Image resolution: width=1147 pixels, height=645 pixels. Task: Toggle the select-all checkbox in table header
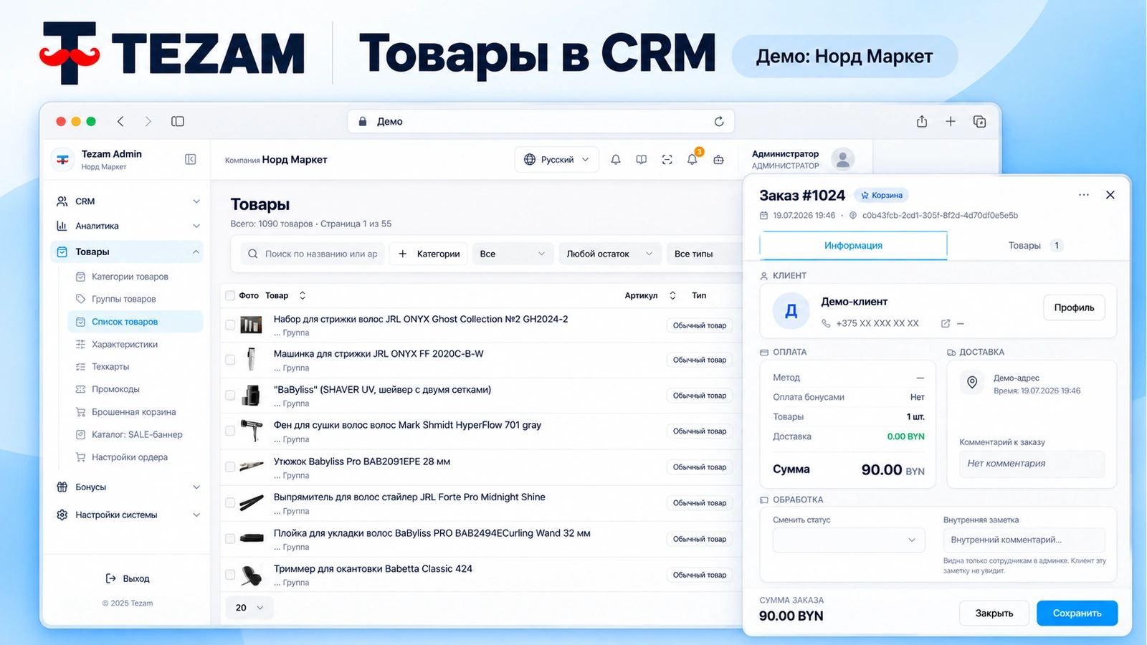tap(230, 295)
